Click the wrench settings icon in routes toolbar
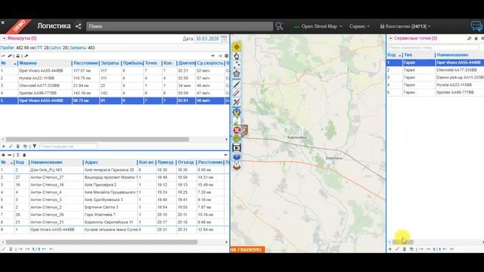The image size is (484, 272). (x=26, y=56)
